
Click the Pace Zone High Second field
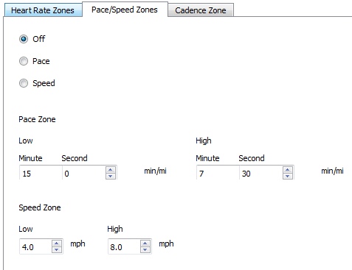tap(261, 173)
